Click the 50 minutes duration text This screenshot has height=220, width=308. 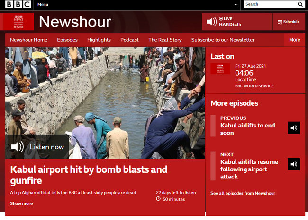point(173,199)
